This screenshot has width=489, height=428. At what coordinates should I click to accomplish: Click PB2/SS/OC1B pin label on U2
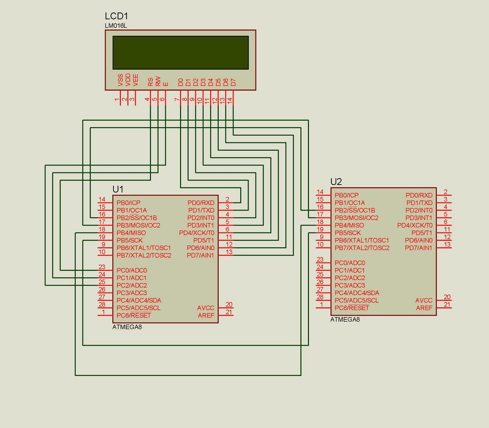[355, 210]
